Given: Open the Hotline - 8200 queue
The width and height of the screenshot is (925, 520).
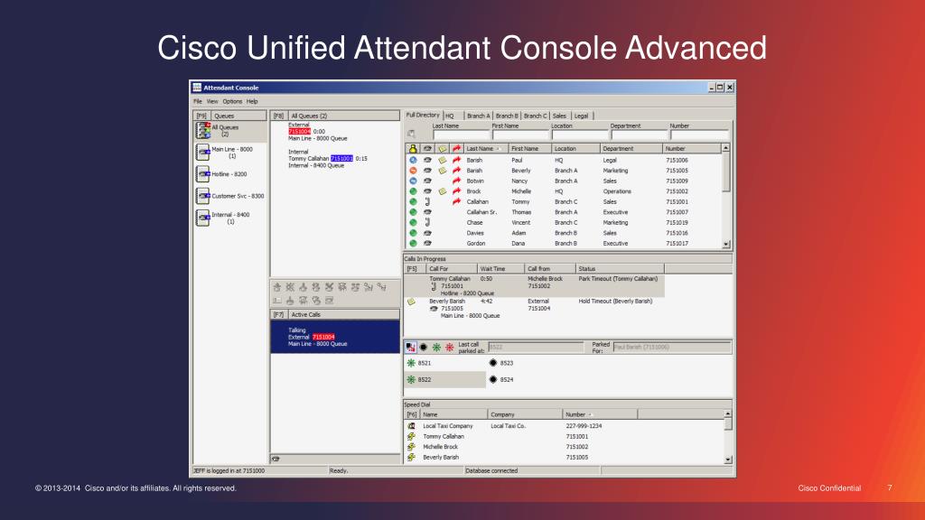Looking at the screenshot, I should click(x=230, y=174).
